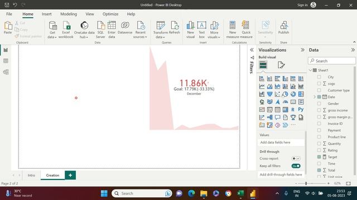
Task: Open the Optimize ribbon tab
Action: (x=110, y=14)
